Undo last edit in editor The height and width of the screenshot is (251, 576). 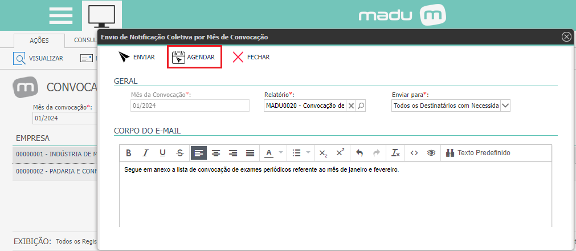pyautogui.click(x=360, y=153)
